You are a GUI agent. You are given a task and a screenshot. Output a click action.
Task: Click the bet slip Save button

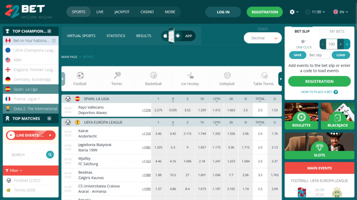tap(297, 55)
